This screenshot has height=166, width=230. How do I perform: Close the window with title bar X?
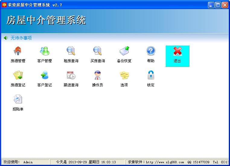coord(225,5)
